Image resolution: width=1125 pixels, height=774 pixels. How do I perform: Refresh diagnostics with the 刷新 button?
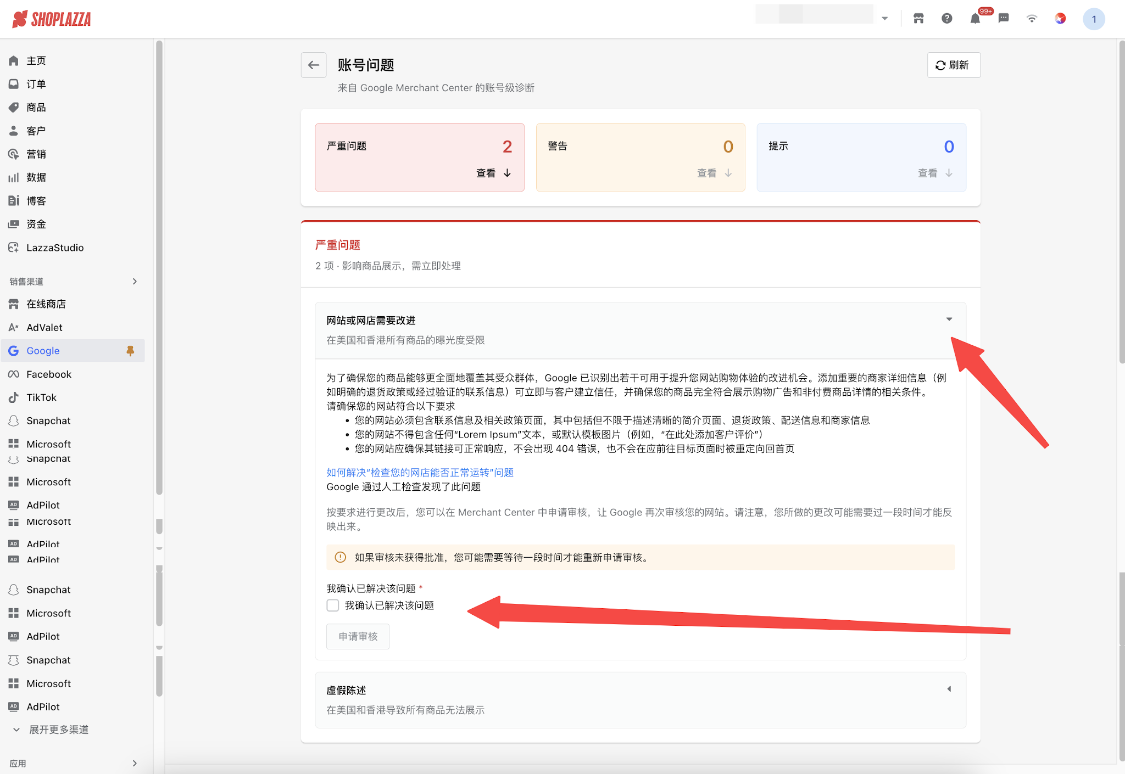point(954,65)
